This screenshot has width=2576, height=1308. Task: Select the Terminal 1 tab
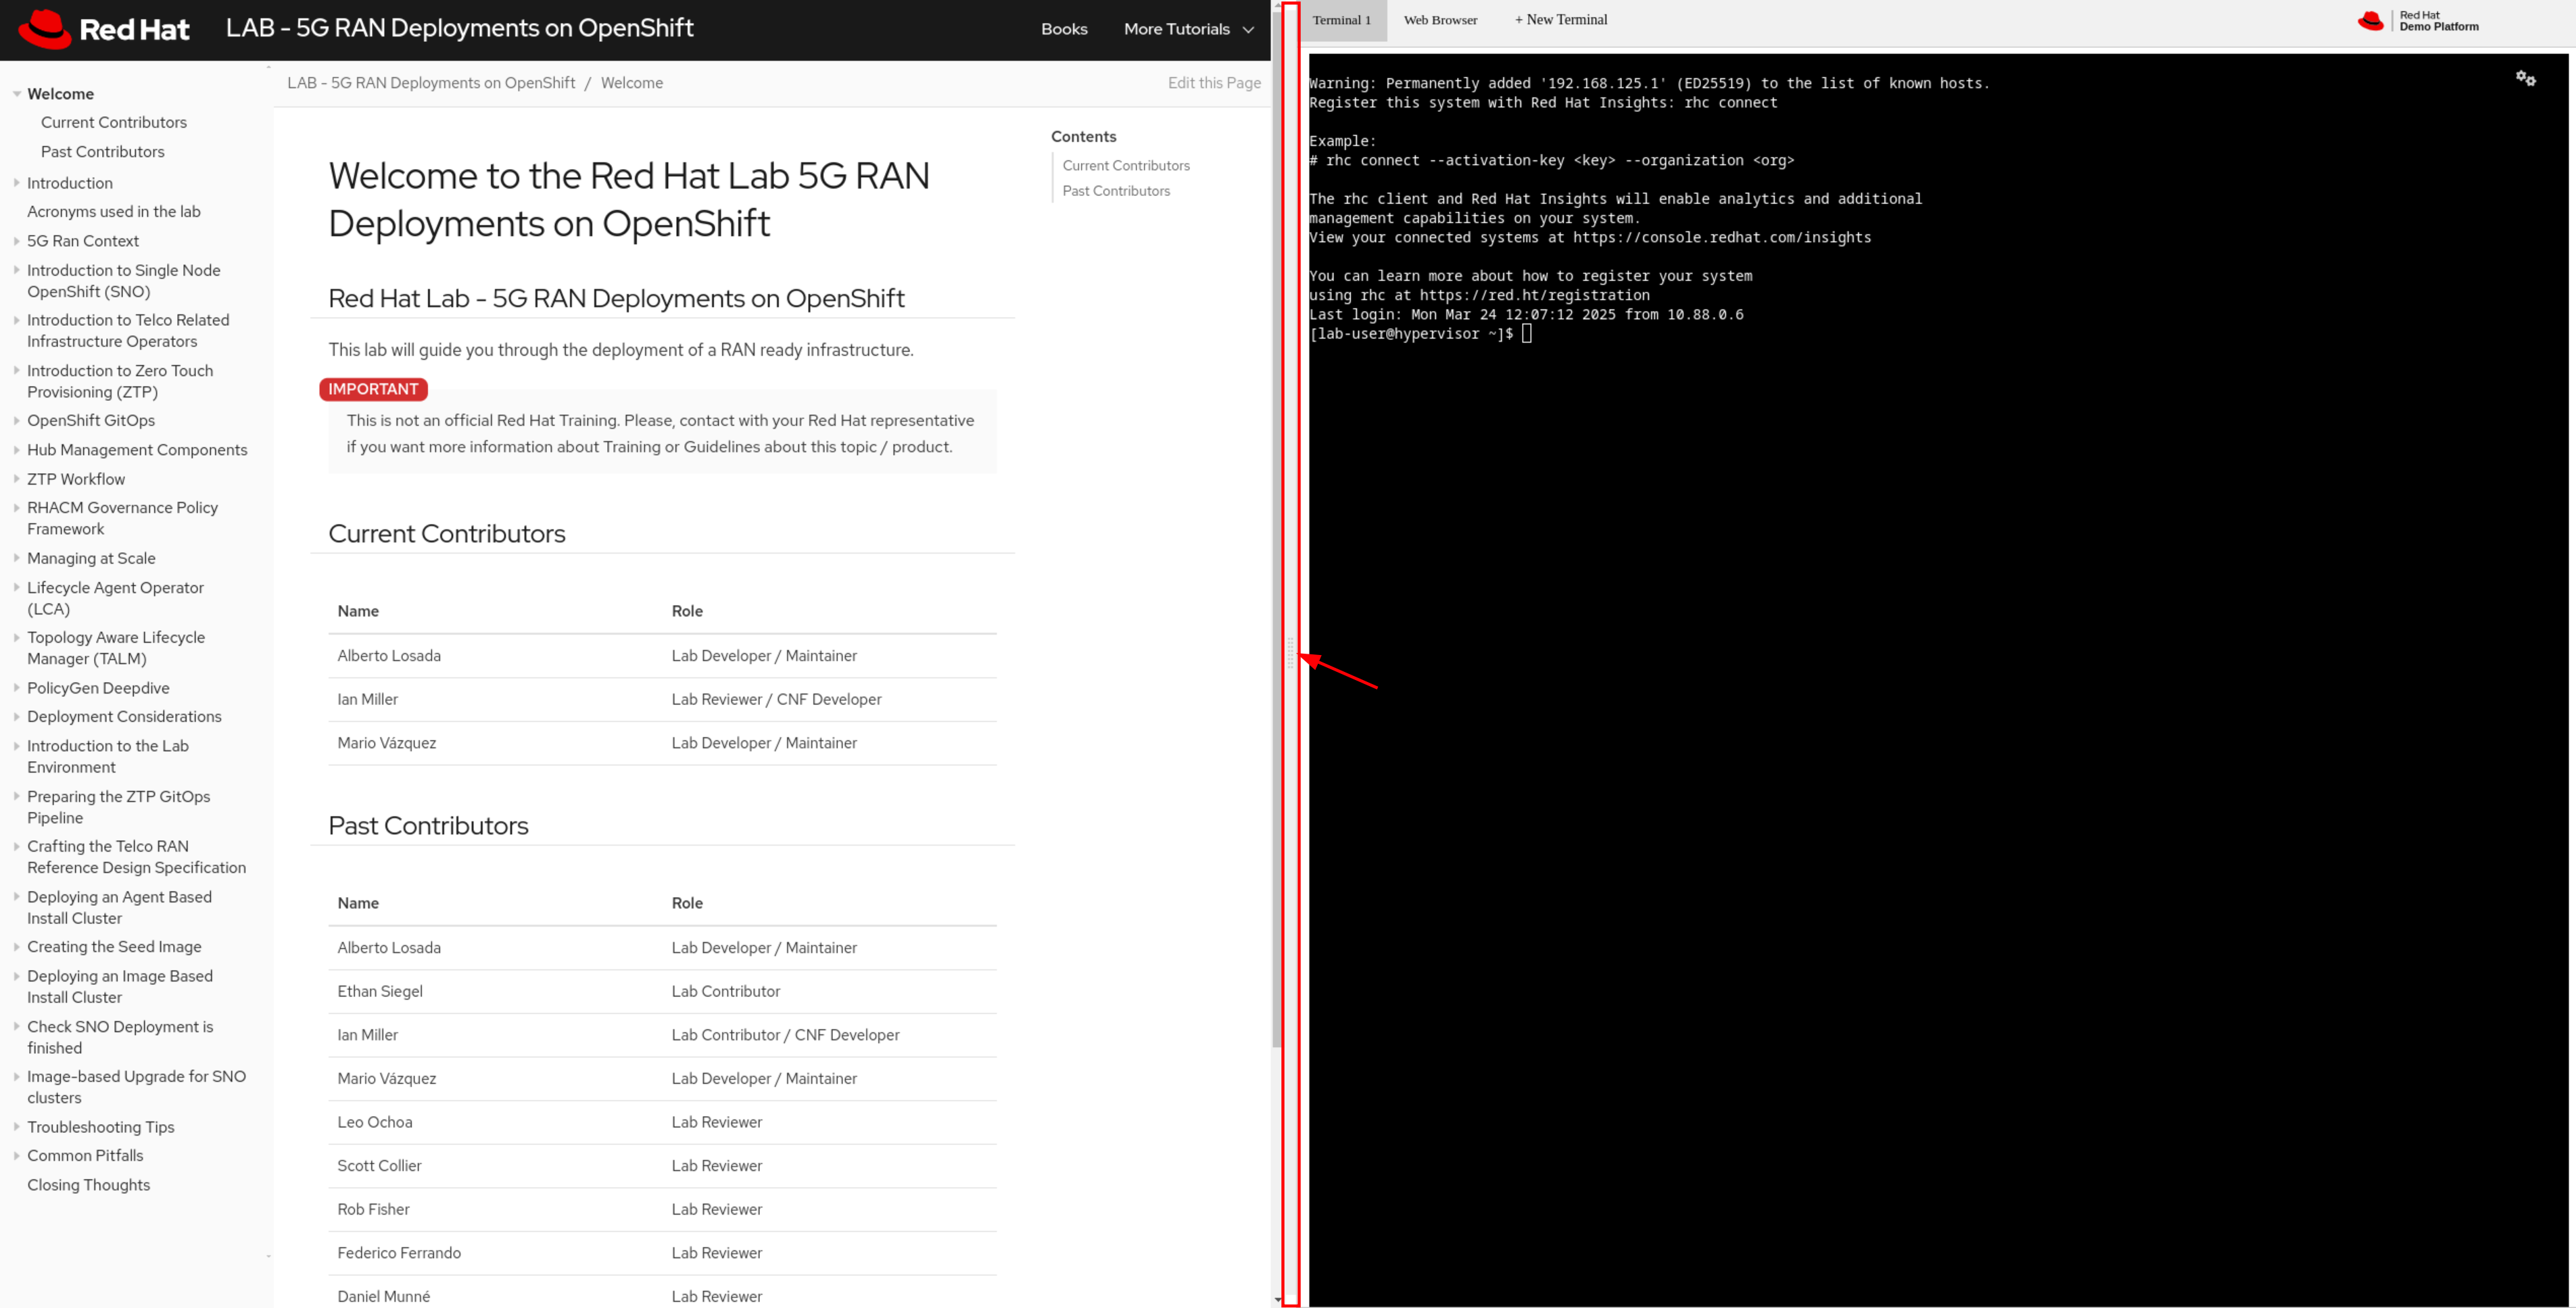(x=1341, y=20)
